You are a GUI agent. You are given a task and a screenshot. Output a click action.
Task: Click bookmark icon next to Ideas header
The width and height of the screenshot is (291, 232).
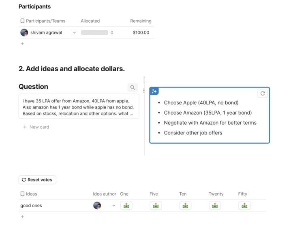22,194
